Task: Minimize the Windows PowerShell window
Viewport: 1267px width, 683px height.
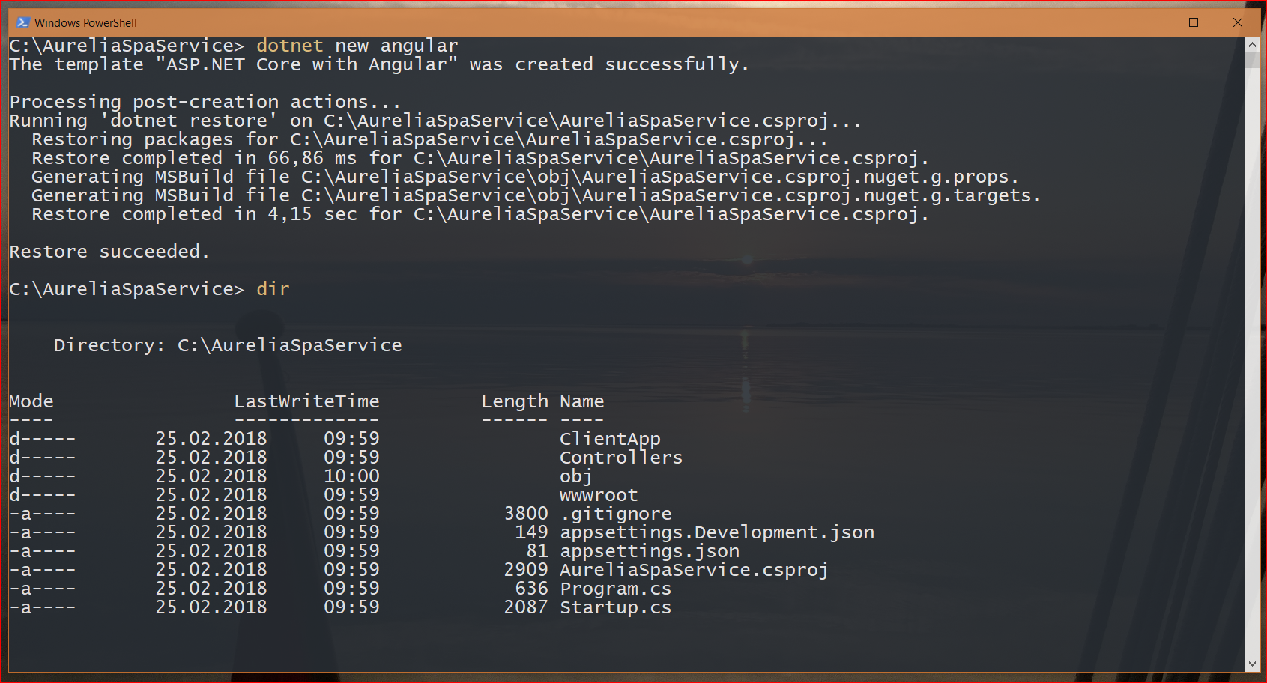Action: point(1150,22)
